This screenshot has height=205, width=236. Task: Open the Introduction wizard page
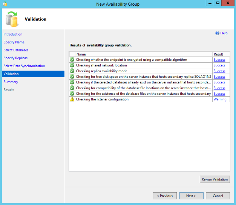[x=13, y=34]
